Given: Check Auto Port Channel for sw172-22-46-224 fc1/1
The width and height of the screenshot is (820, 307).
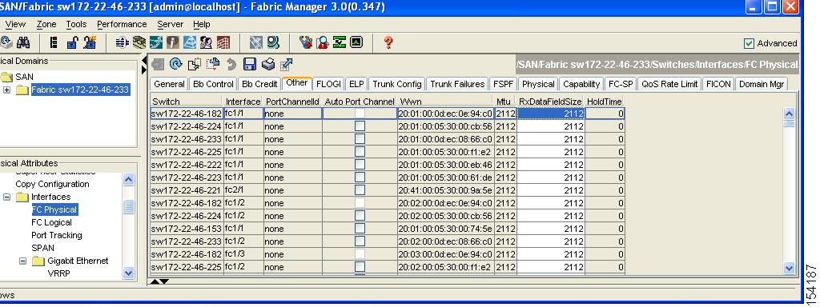Looking at the screenshot, I should [360, 126].
